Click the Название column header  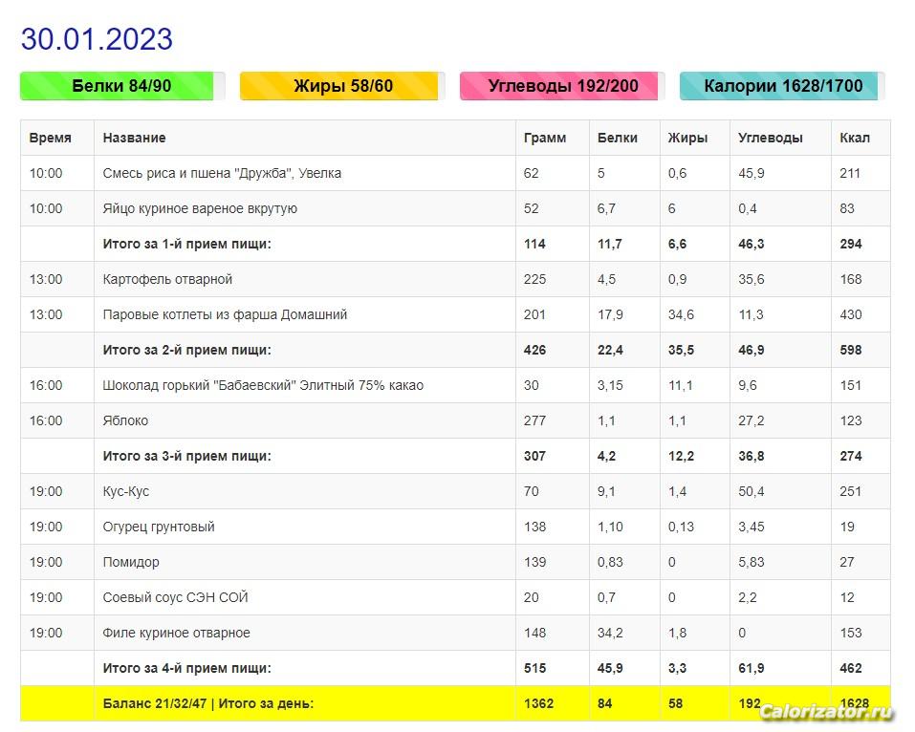point(134,138)
